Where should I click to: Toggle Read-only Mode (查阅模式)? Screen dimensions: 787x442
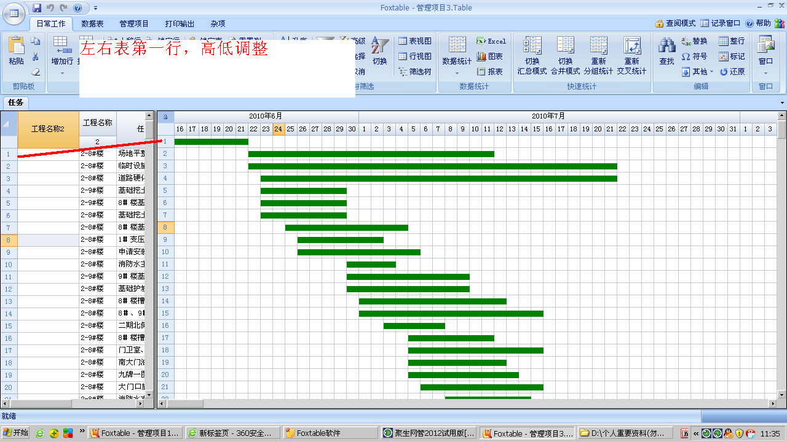(675, 23)
